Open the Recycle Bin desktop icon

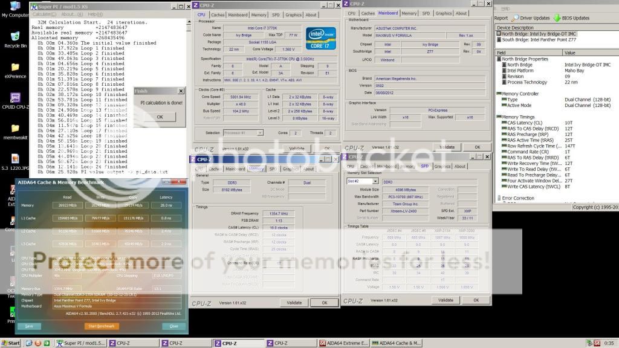coord(15,40)
